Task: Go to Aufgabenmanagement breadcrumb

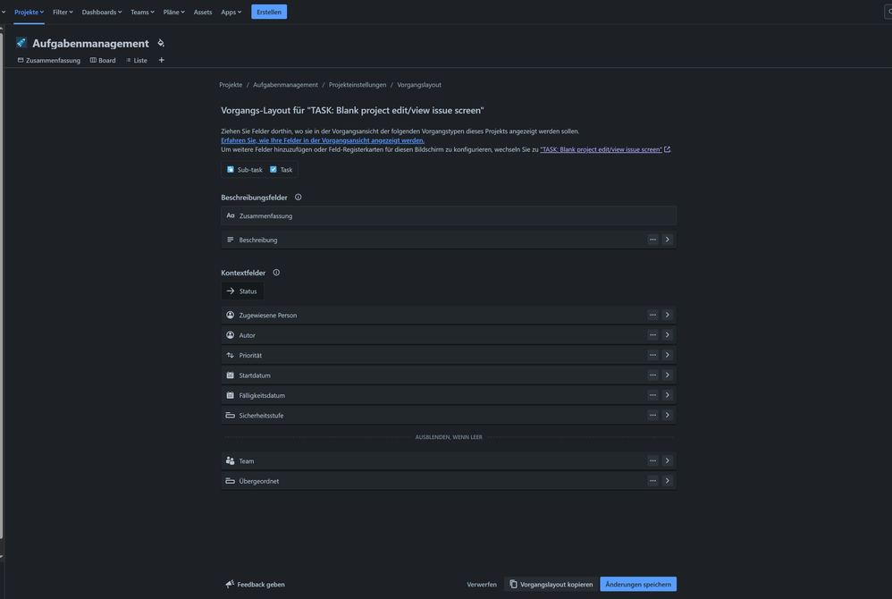Action: point(286,85)
